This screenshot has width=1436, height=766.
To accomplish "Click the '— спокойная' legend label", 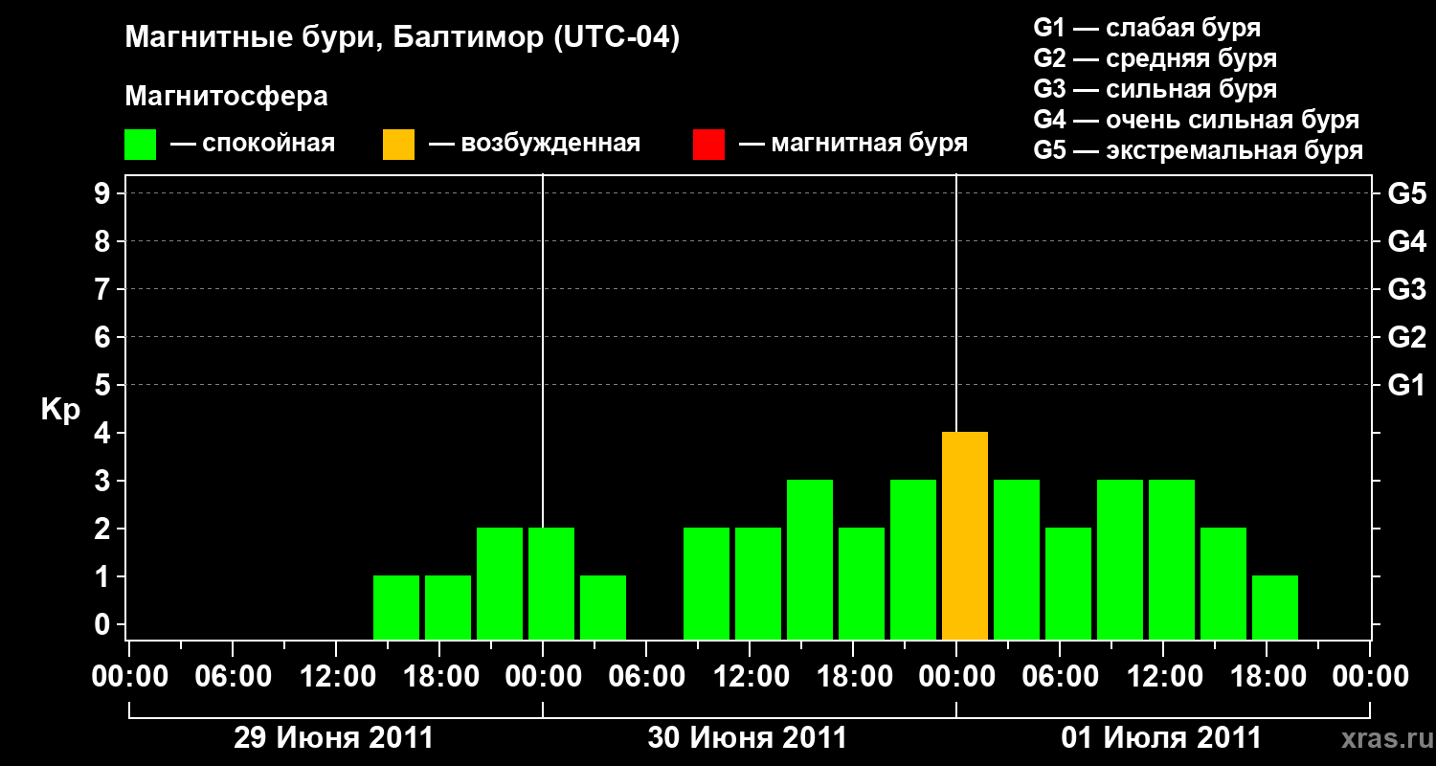I will point(253,144).
